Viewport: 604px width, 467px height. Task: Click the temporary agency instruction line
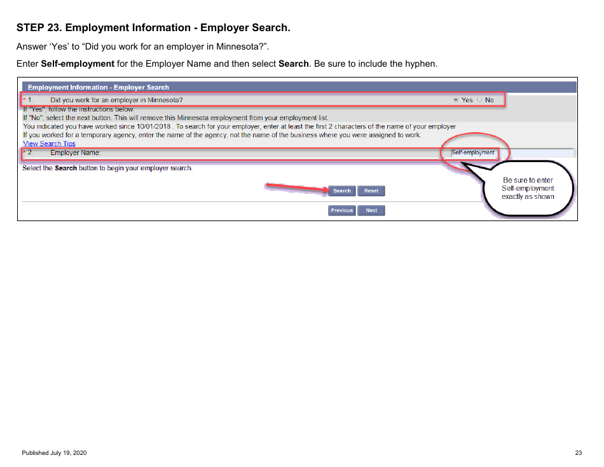pos(223,135)
